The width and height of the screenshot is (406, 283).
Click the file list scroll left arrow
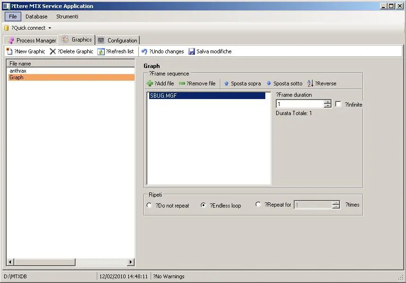coord(10,262)
